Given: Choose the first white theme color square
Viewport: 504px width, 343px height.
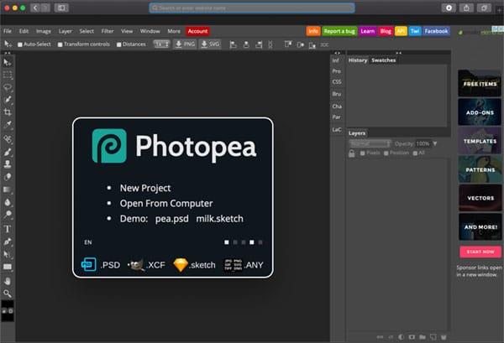Looking at the screenshot, I should (227, 242).
